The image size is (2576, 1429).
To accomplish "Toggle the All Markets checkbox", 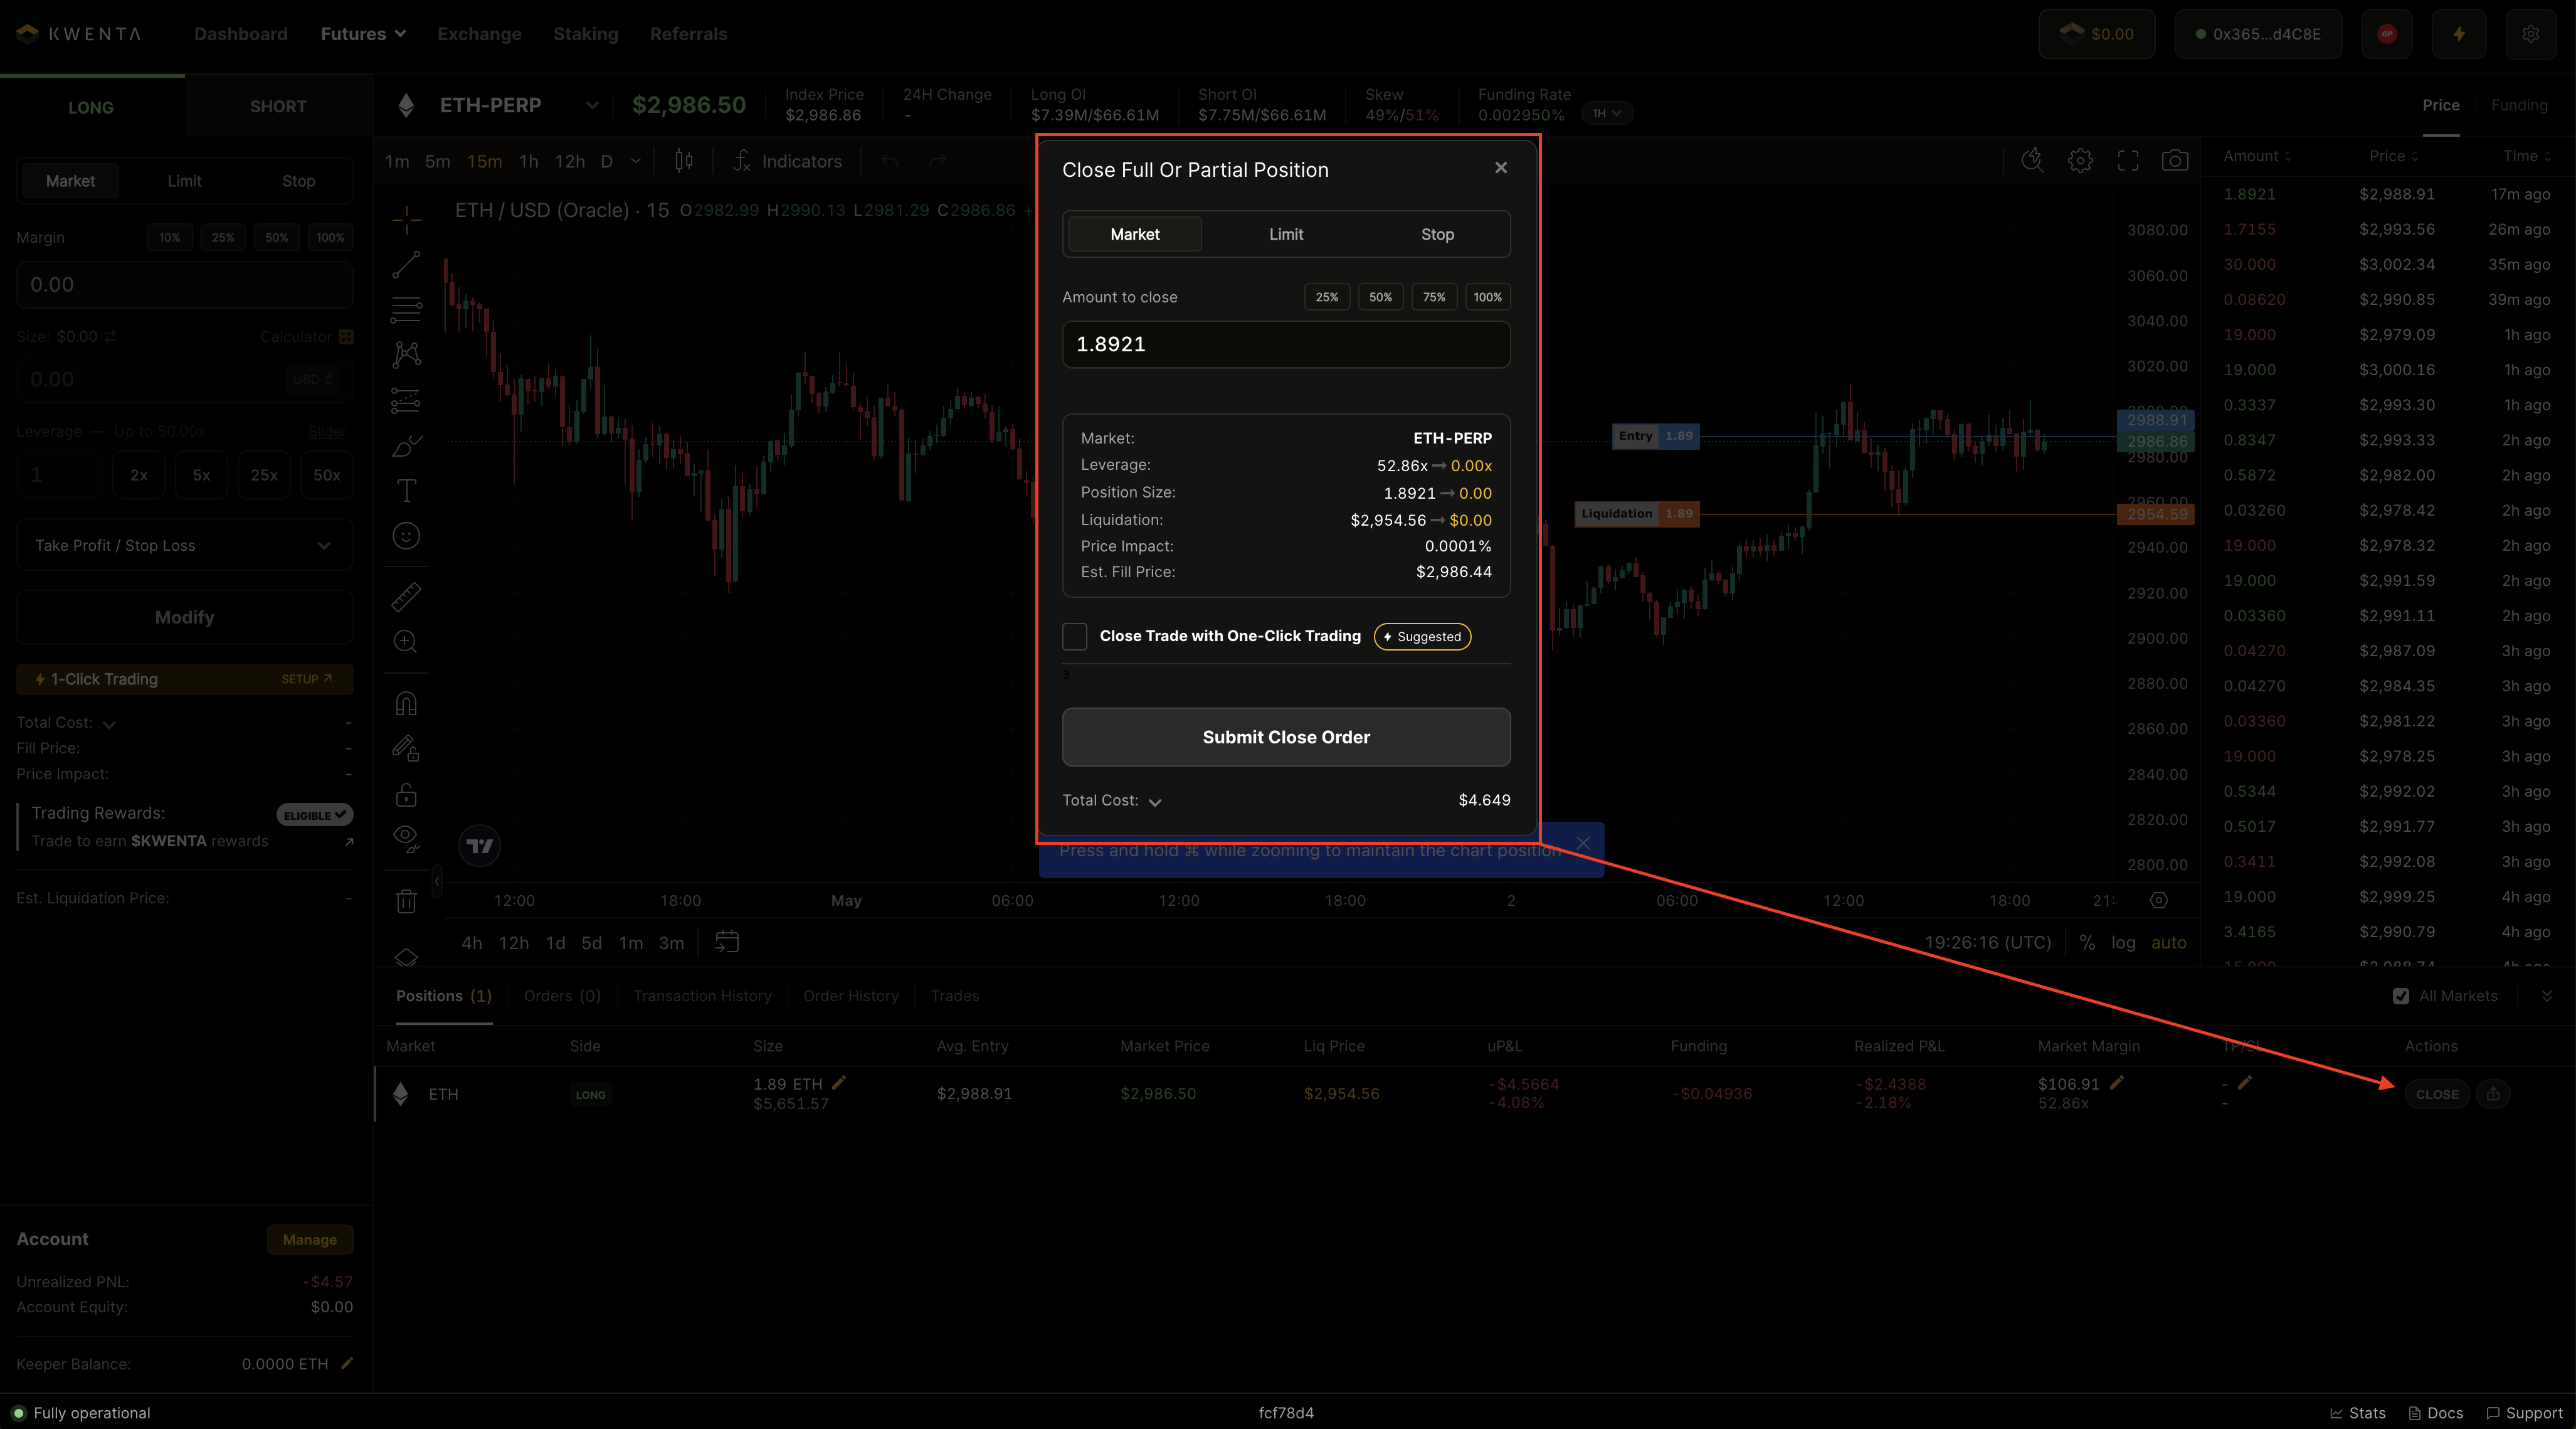I will [x=2401, y=996].
